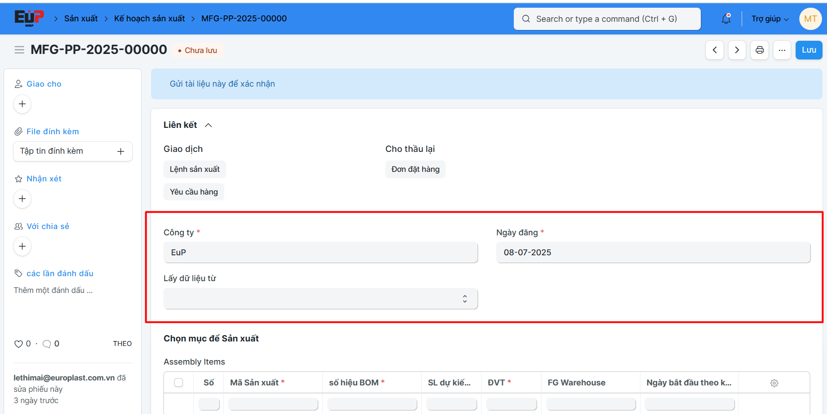Open Assembly Items table settings gear

pos(774,383)
